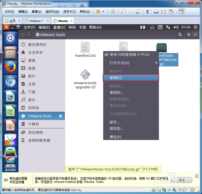Viewport: 202px width, 194px height.
Task: Open the system gear session menu
Action: 195,27
